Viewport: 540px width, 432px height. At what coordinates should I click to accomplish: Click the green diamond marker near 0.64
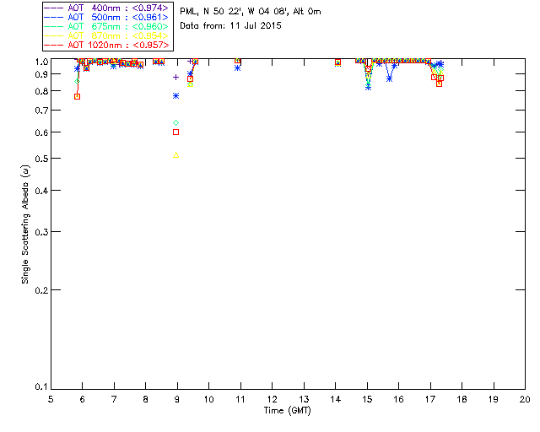pyautogui.click(x=176, y=122)
